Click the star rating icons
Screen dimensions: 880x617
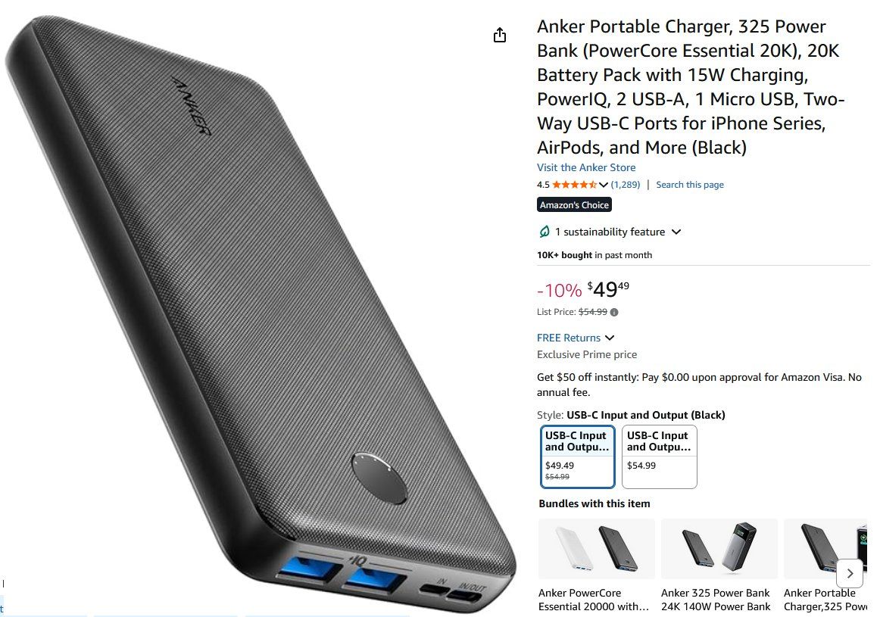pyautogui.click(x=573, y=185)
